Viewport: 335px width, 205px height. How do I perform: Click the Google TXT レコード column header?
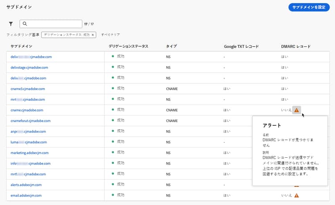pos(241,46)
